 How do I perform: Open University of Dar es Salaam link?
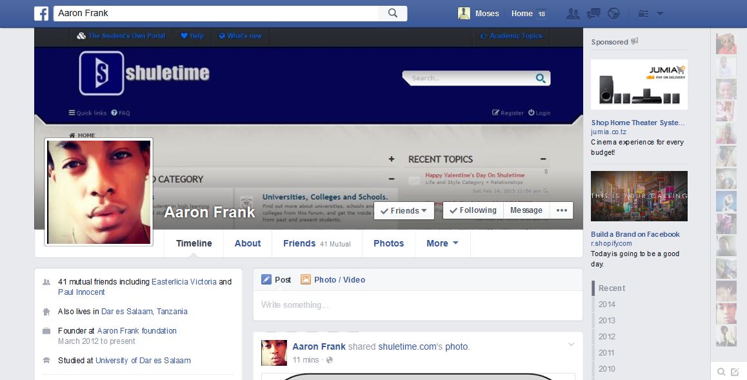[143, 361]
